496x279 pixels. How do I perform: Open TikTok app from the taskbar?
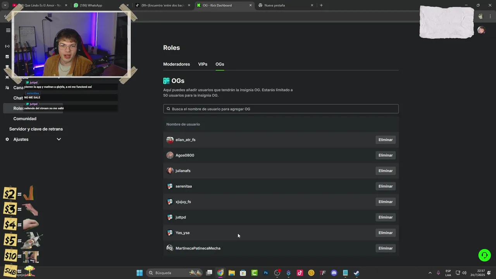300,273
